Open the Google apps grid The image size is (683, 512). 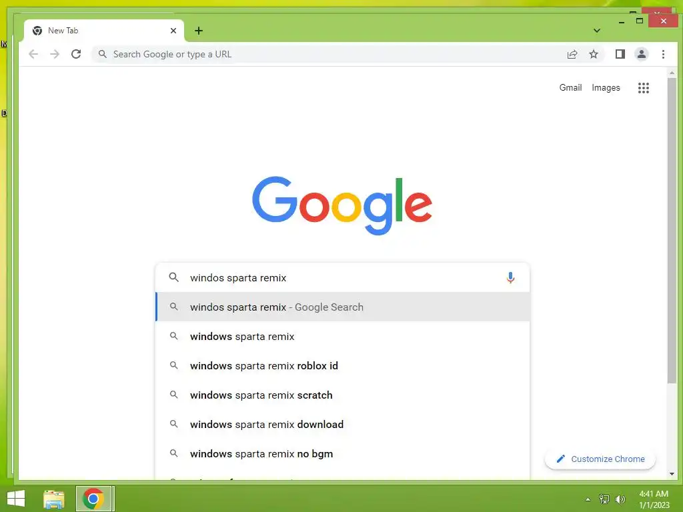644,88
